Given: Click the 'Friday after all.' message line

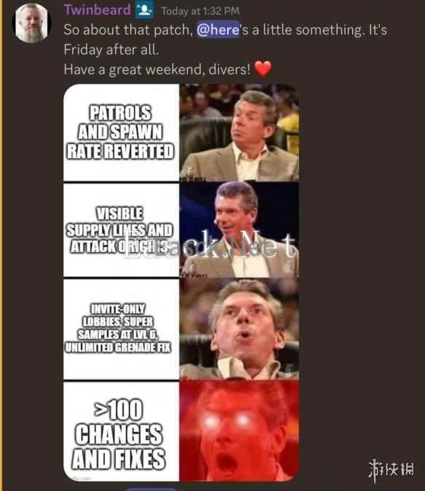Looking at the screenshot, I should point(111,50).
